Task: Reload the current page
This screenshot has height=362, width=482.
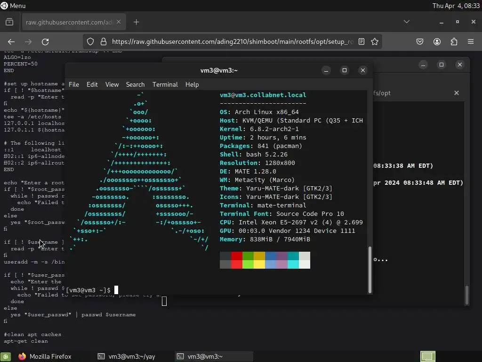Action: [45, 41]
